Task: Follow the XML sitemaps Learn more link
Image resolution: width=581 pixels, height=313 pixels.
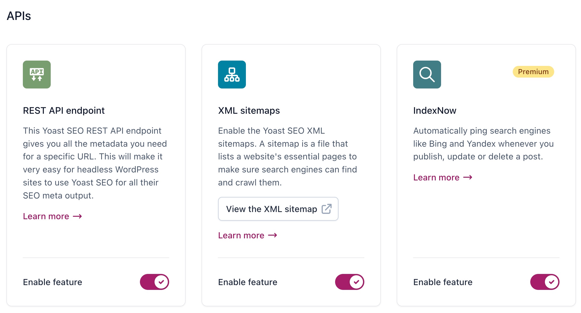Action: (x=241, y=235)
